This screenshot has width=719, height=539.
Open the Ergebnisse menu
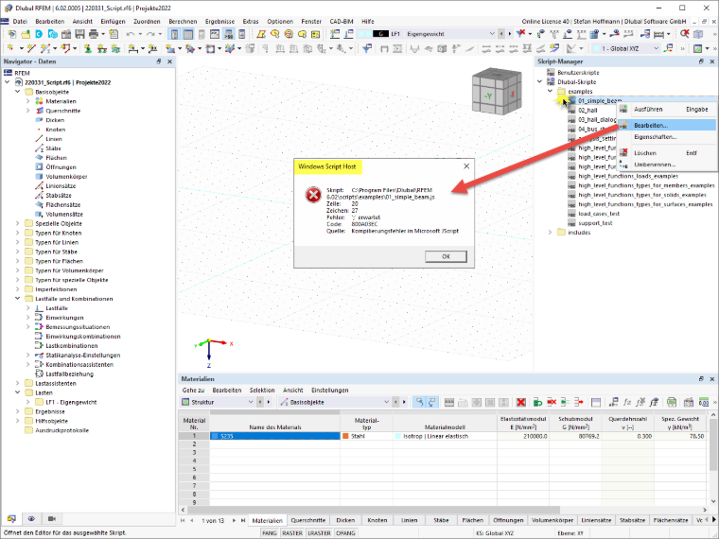(x=219, y=21)
